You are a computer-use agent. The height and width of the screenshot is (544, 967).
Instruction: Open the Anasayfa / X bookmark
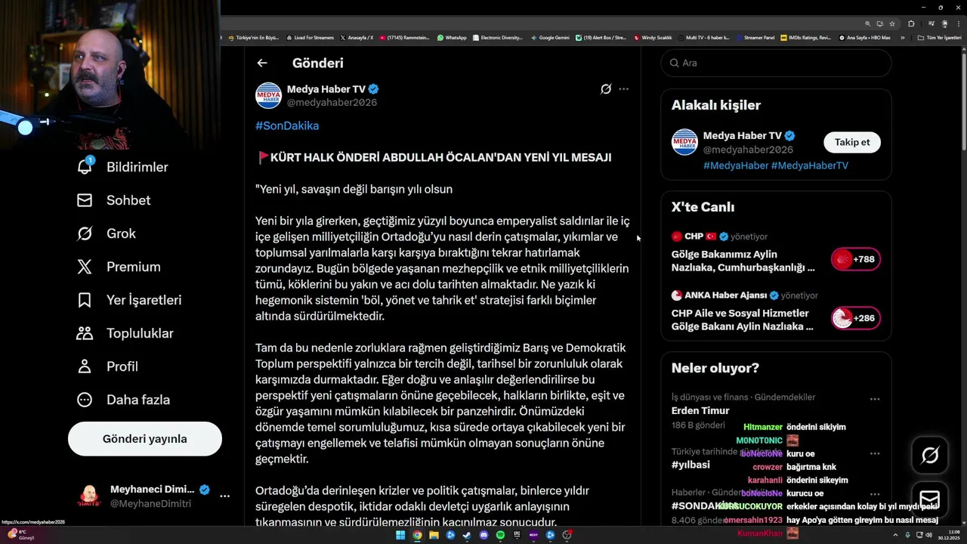click(357, 38)
